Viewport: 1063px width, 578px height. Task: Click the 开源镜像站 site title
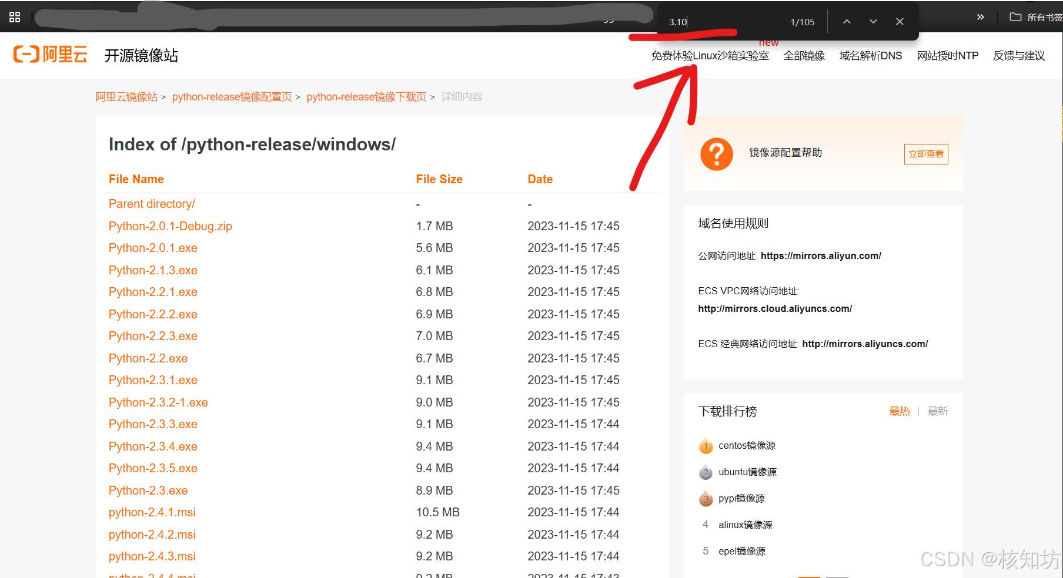(141, 56)
